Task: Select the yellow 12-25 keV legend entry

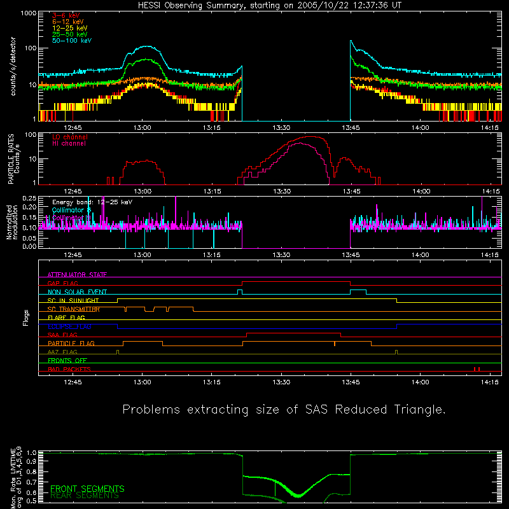Action: pyautogui.click(x=70, y=28)
